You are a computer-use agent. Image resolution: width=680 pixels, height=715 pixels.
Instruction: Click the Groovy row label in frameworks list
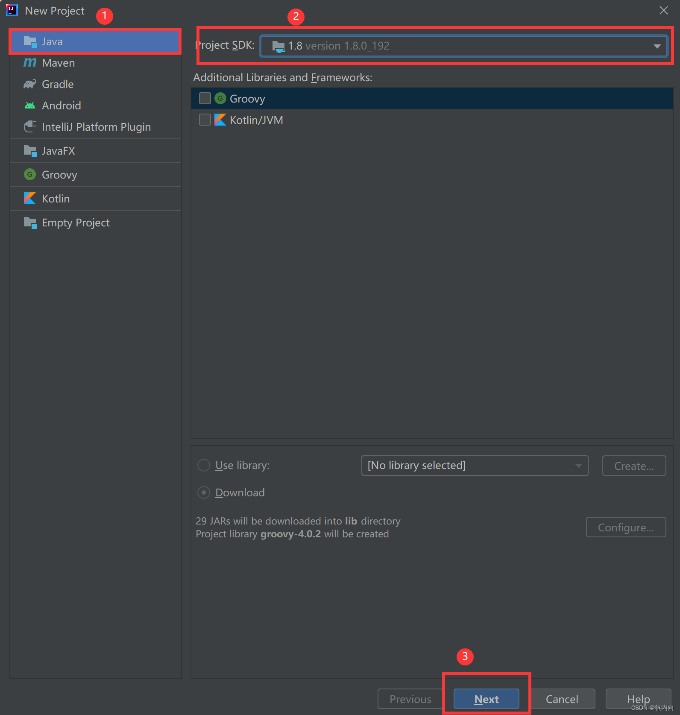click(x=247, y=99)
